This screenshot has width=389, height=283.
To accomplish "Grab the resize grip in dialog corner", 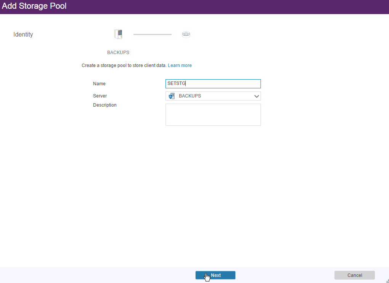I will 387,281.
